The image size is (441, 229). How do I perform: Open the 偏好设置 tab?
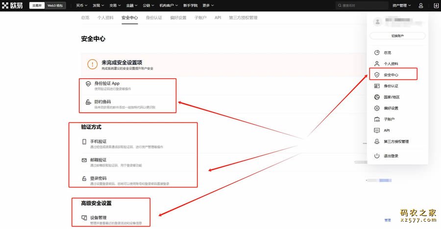click(178, 18)
